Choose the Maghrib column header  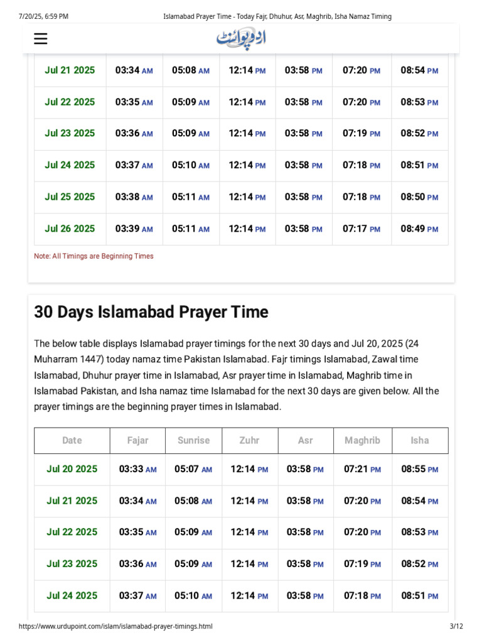362,441
